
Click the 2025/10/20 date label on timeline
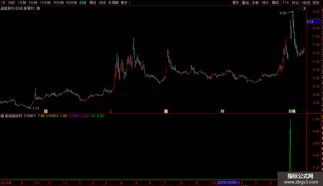228,183
